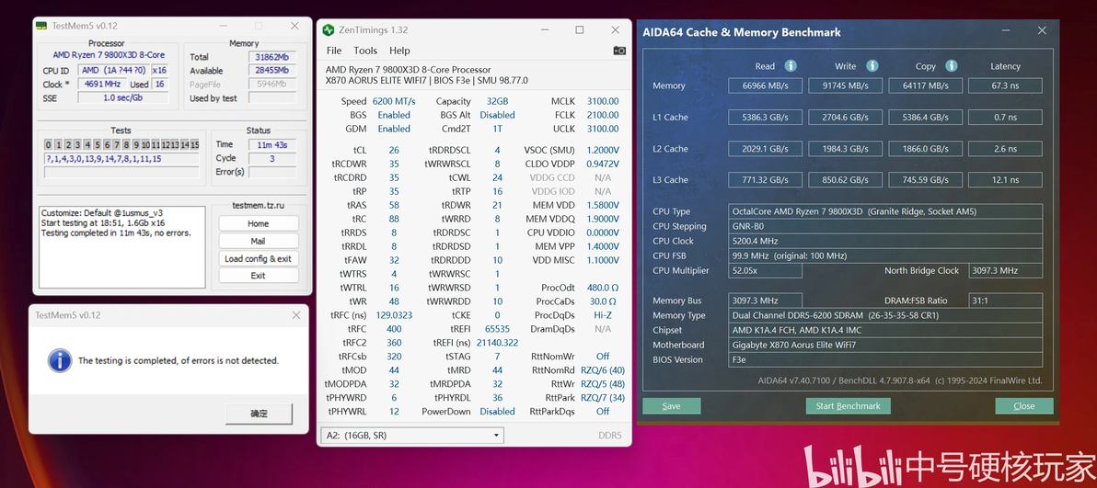Click the TestMem5 title bar app icon
Screen dimensions: 1097x488
41,26
